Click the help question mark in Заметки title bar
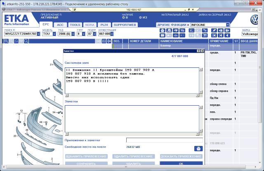Screen dimensions: 264x171 pyautogui.click(x=198, y=51)
